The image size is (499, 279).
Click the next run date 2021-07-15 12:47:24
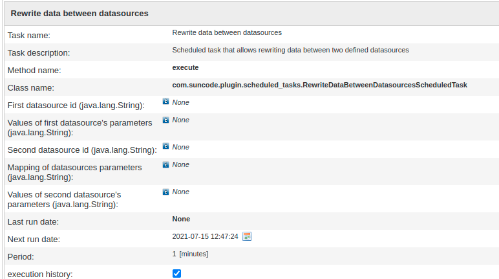pyautogui.click(x=205, y=236)
